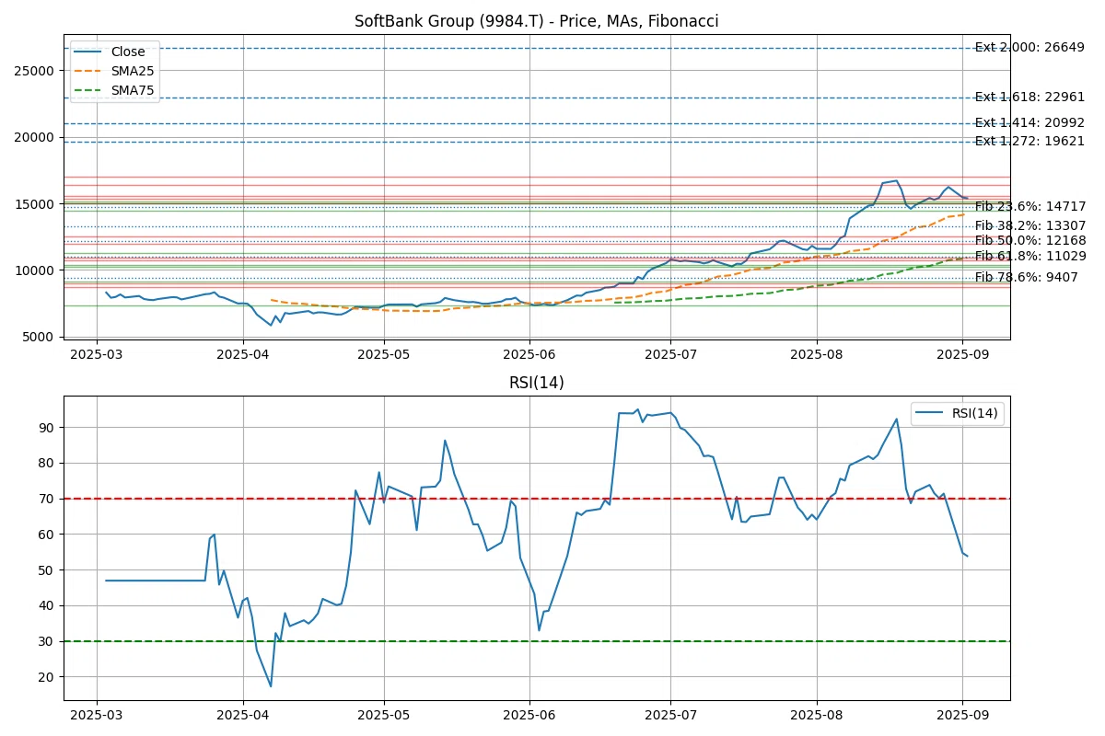1105x736 pixels.
Task: Click the 2025-06 x-axis label on price chart
Action: point(529,354)
